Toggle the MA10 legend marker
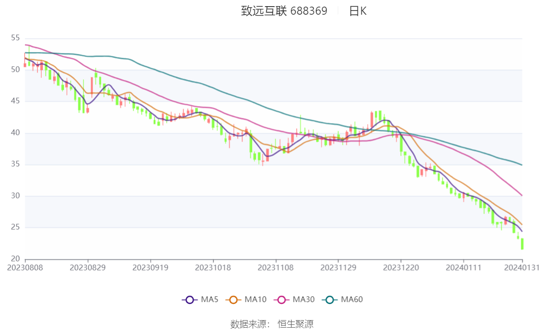 (233, 300)
